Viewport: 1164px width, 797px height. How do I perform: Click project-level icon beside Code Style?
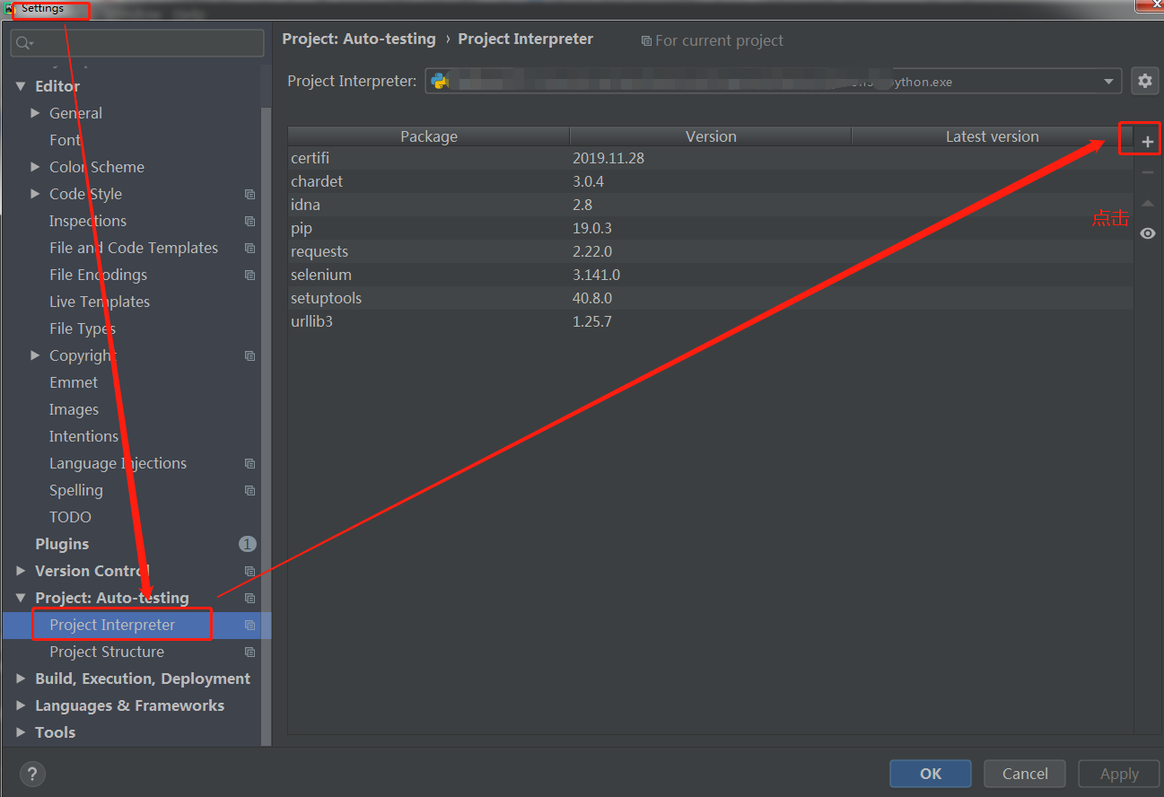[249, 194]
